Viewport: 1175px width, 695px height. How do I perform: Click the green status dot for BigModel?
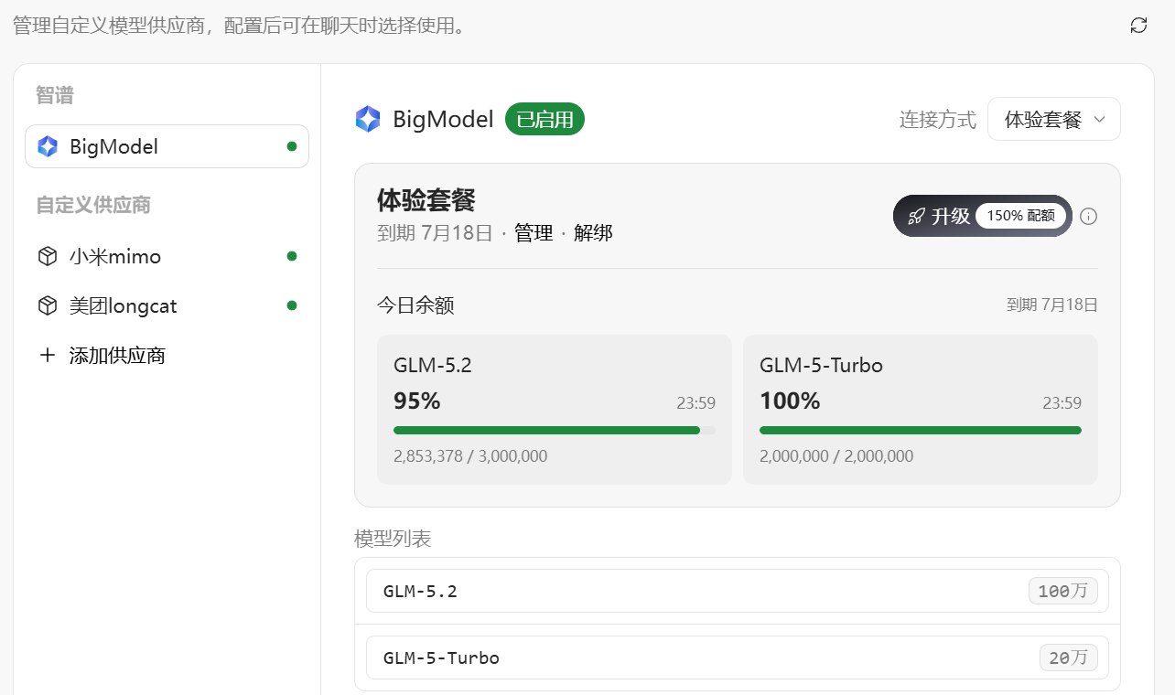point(292,146)
